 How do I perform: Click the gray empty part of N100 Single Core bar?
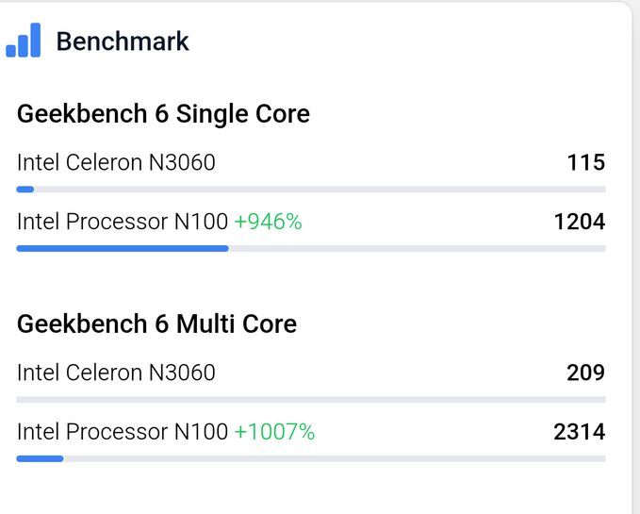[x=415, y=249]
